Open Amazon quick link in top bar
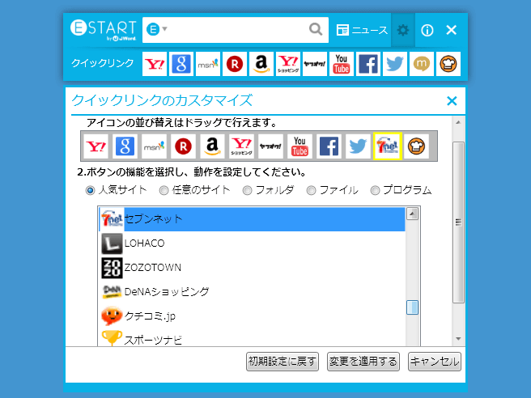 (x=261, y=64)
